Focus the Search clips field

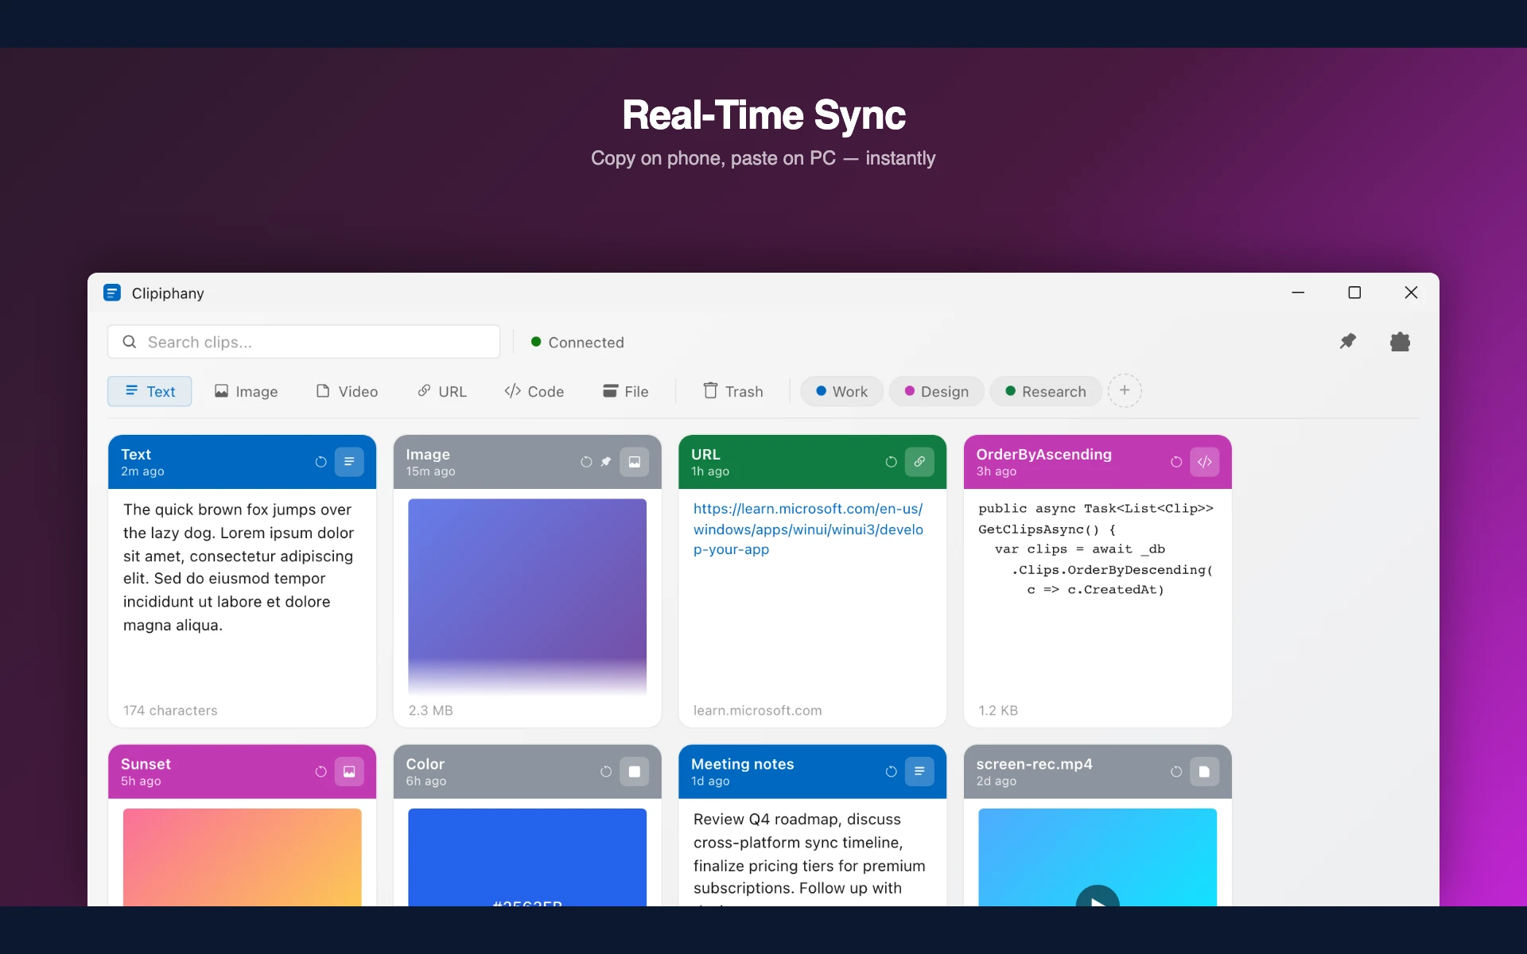304,342
